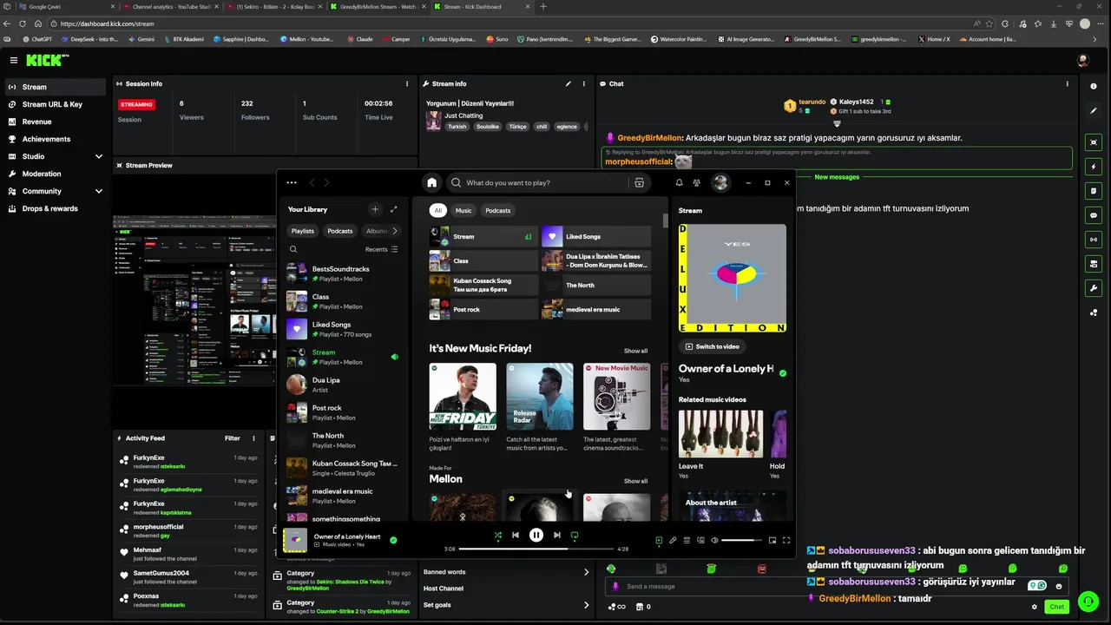Open the Spotify queue icon
This screenshot has height=625, width=1111.
(687, 540)
